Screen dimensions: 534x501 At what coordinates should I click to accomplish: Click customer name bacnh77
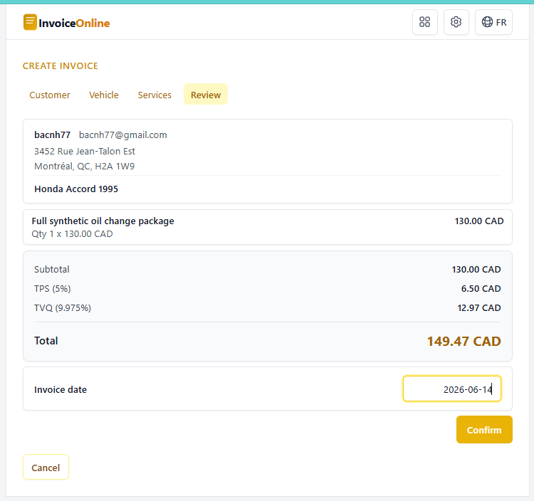[x=52, y=135]
